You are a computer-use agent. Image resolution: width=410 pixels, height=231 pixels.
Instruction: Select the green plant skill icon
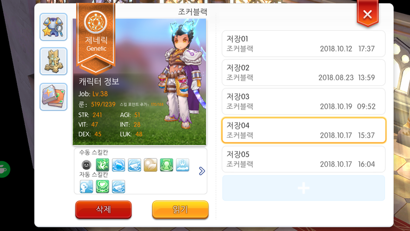point(102,165)
